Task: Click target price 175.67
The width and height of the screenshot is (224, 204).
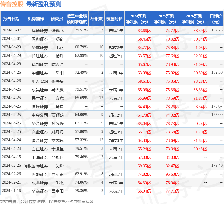Action: (x=217, y=106)
